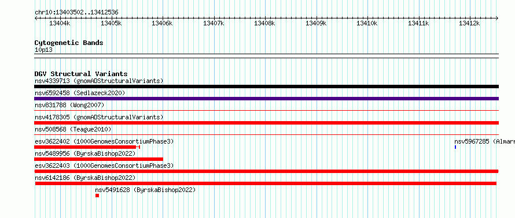Click the red esv3622403 variant bar

click(266, 171)
